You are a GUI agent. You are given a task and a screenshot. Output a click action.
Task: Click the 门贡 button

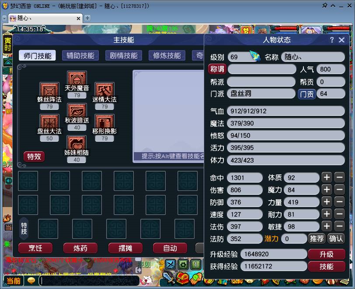307,94
